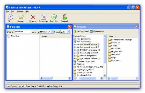
Task: Select the Remove All toolbar icon
Action: pos(44,17)
